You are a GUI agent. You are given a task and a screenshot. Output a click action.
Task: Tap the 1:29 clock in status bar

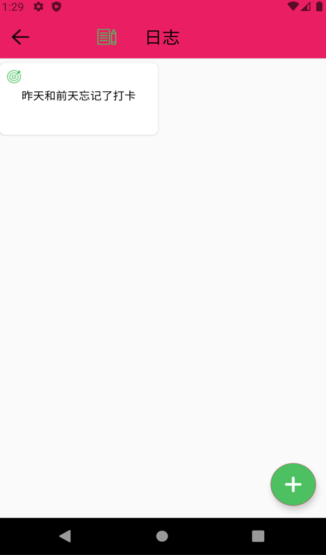13,6
